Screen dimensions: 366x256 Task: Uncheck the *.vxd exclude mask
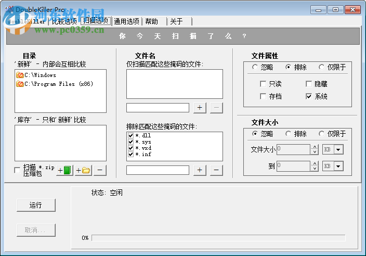click(x=130, y=148)
